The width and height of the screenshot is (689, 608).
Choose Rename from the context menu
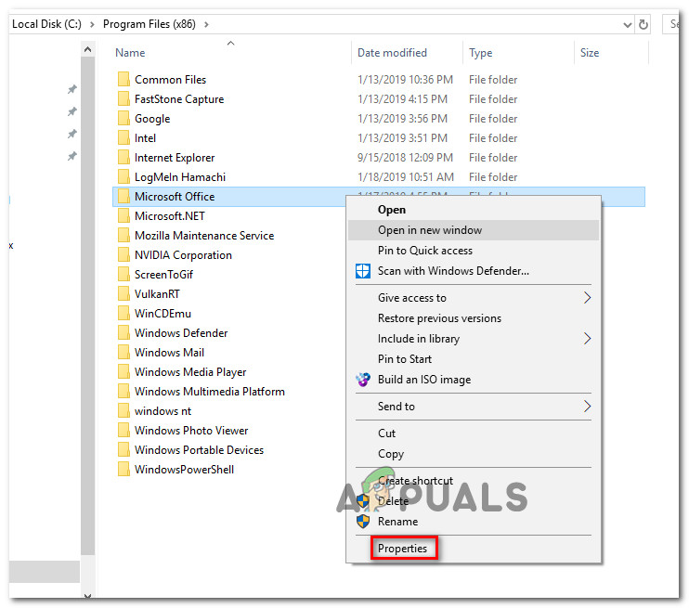point(474,522)
